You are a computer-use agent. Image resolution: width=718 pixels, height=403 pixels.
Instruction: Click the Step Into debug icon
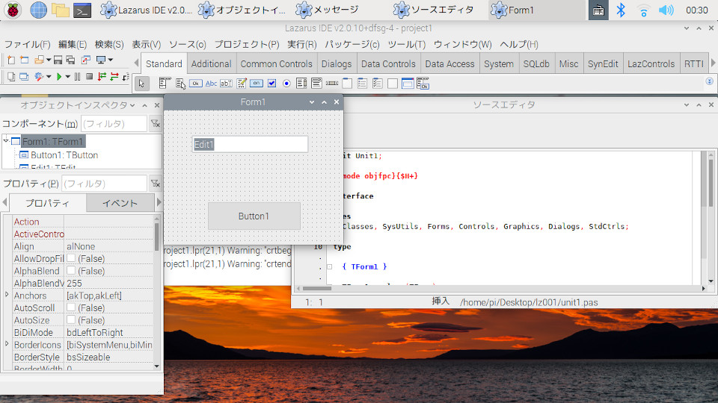pyautogui.click(x=102, y=77)
